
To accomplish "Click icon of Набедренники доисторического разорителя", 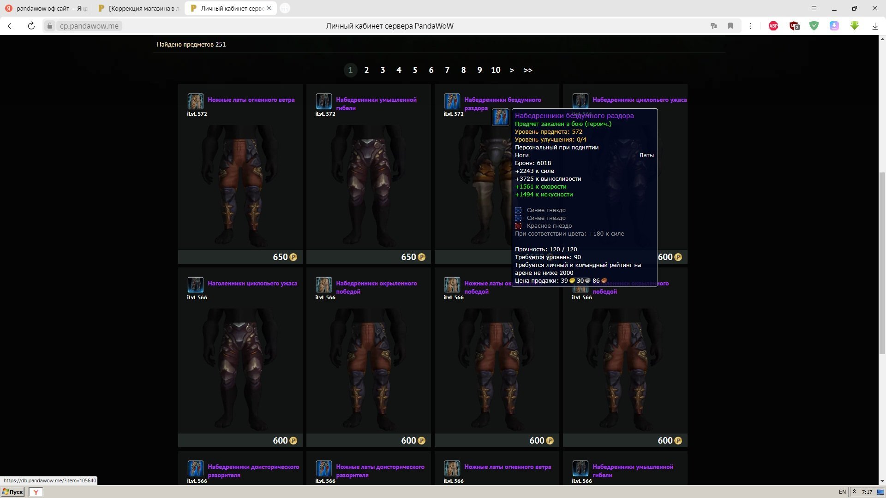I will coord(196,468).
